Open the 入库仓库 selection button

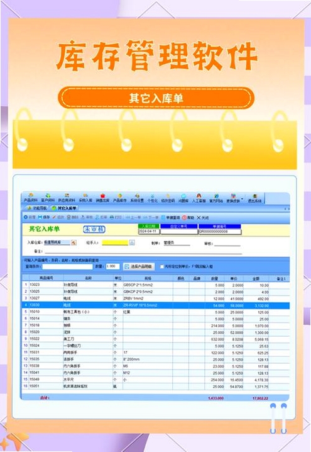click(74, 243)
